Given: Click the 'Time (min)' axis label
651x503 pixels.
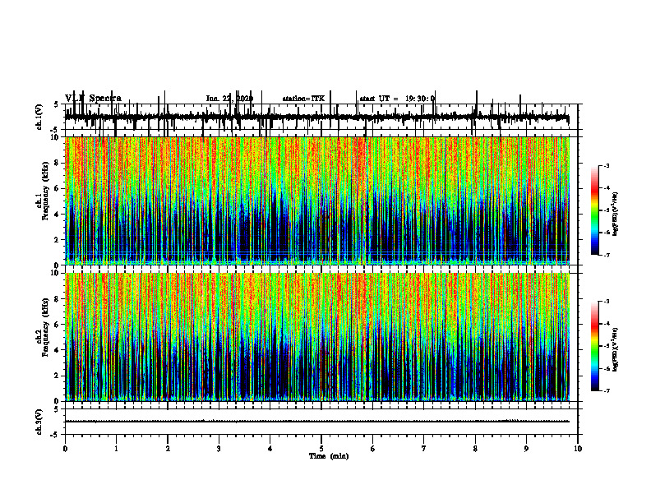Looking at the screenshot, I should (x=329, y=456).
